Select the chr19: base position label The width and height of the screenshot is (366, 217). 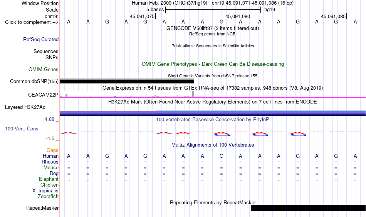52,16
